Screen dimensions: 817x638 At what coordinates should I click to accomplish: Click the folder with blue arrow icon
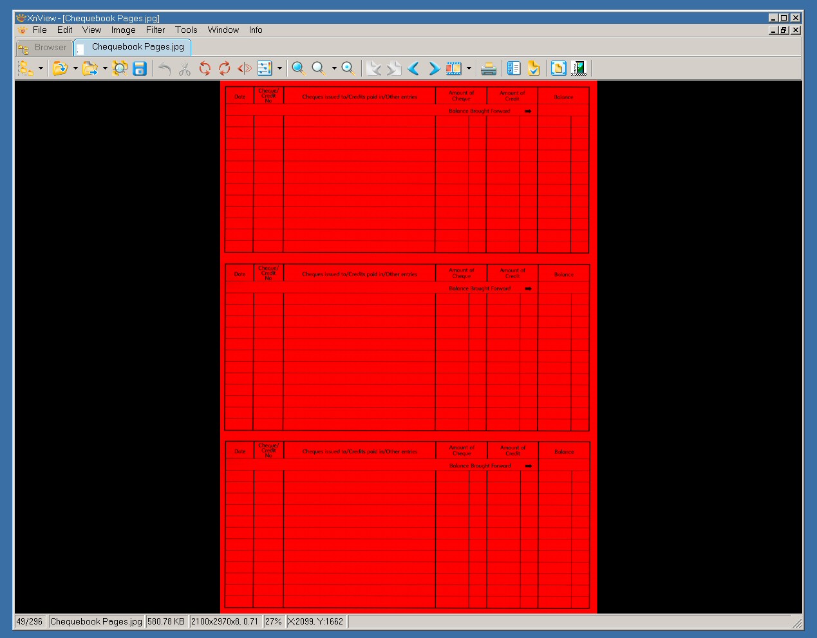[90, 68]
